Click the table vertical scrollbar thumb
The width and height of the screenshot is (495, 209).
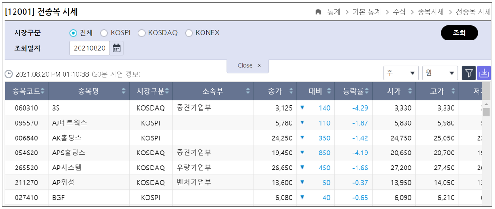(486, 112)
